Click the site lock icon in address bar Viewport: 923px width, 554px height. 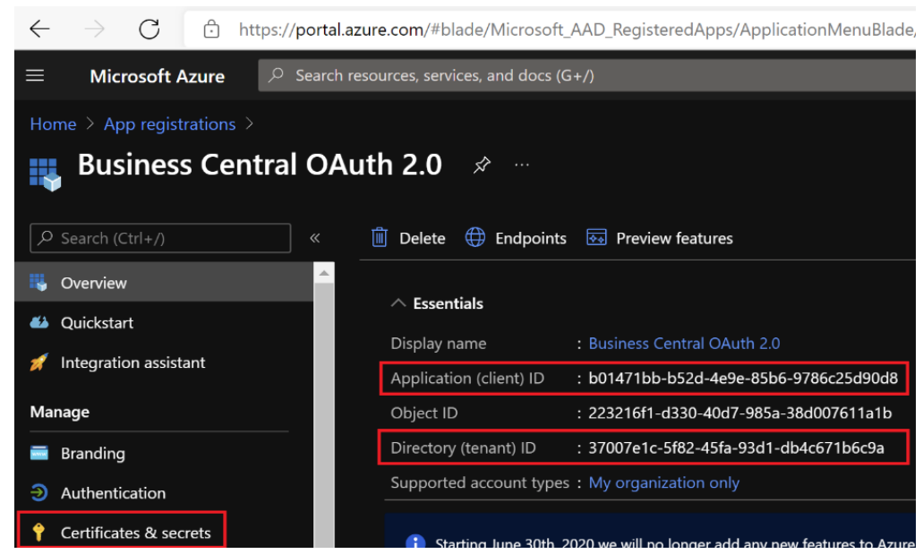point(212,30)
